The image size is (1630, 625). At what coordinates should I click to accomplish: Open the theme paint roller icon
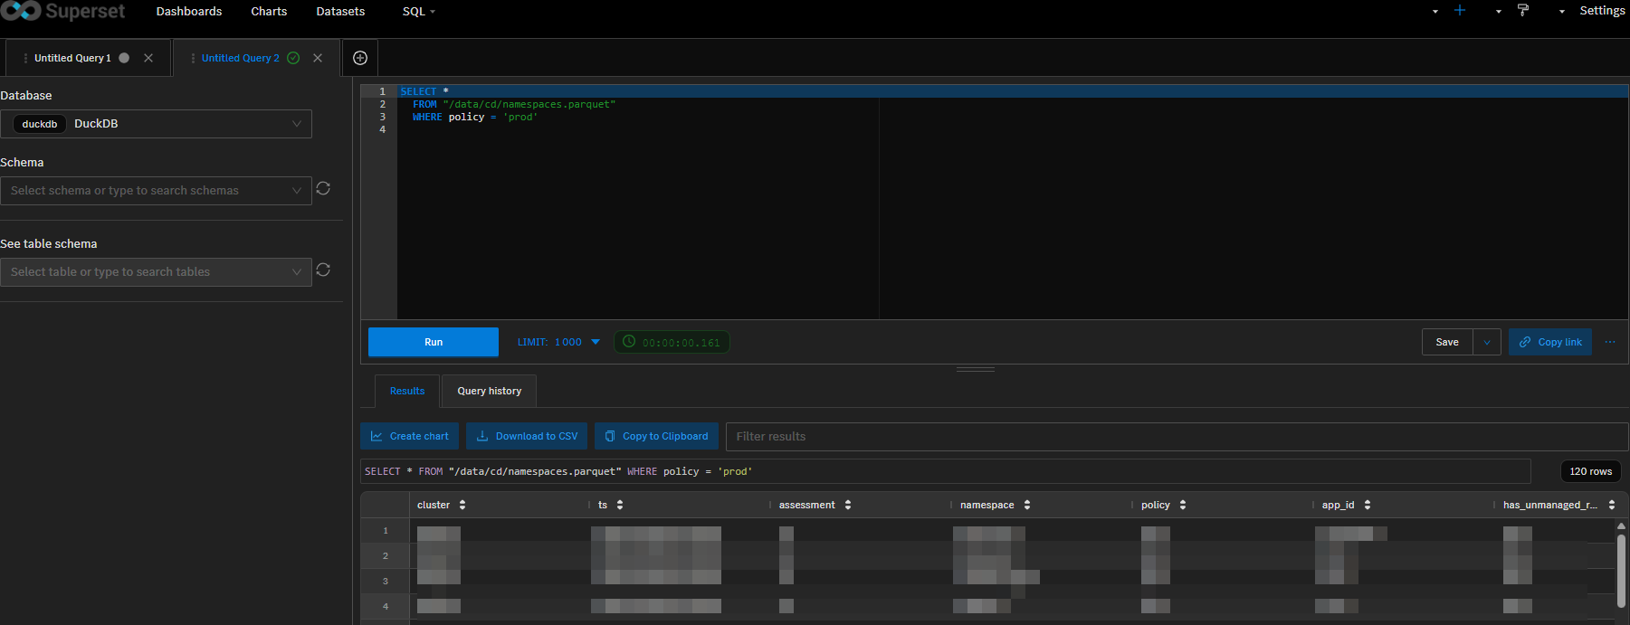pos(1523,10)
